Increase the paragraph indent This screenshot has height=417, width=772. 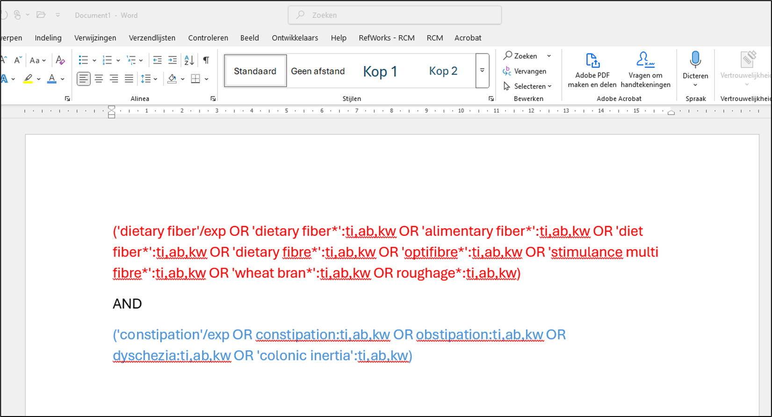pos(173,60)
